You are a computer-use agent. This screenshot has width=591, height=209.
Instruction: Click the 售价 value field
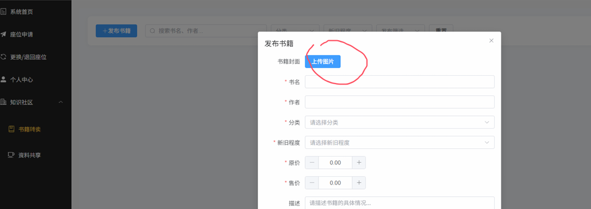[x=335, y=183]
